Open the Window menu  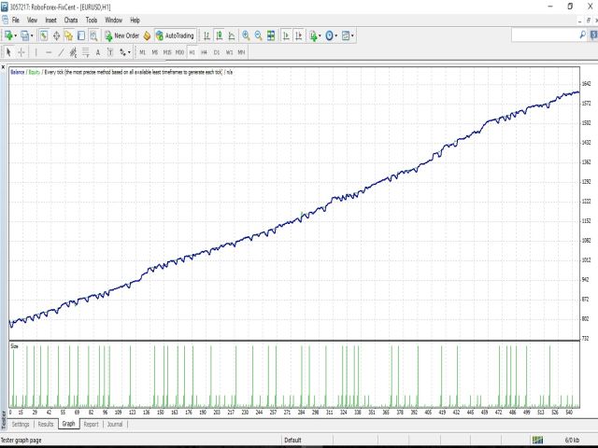[113, 21]
